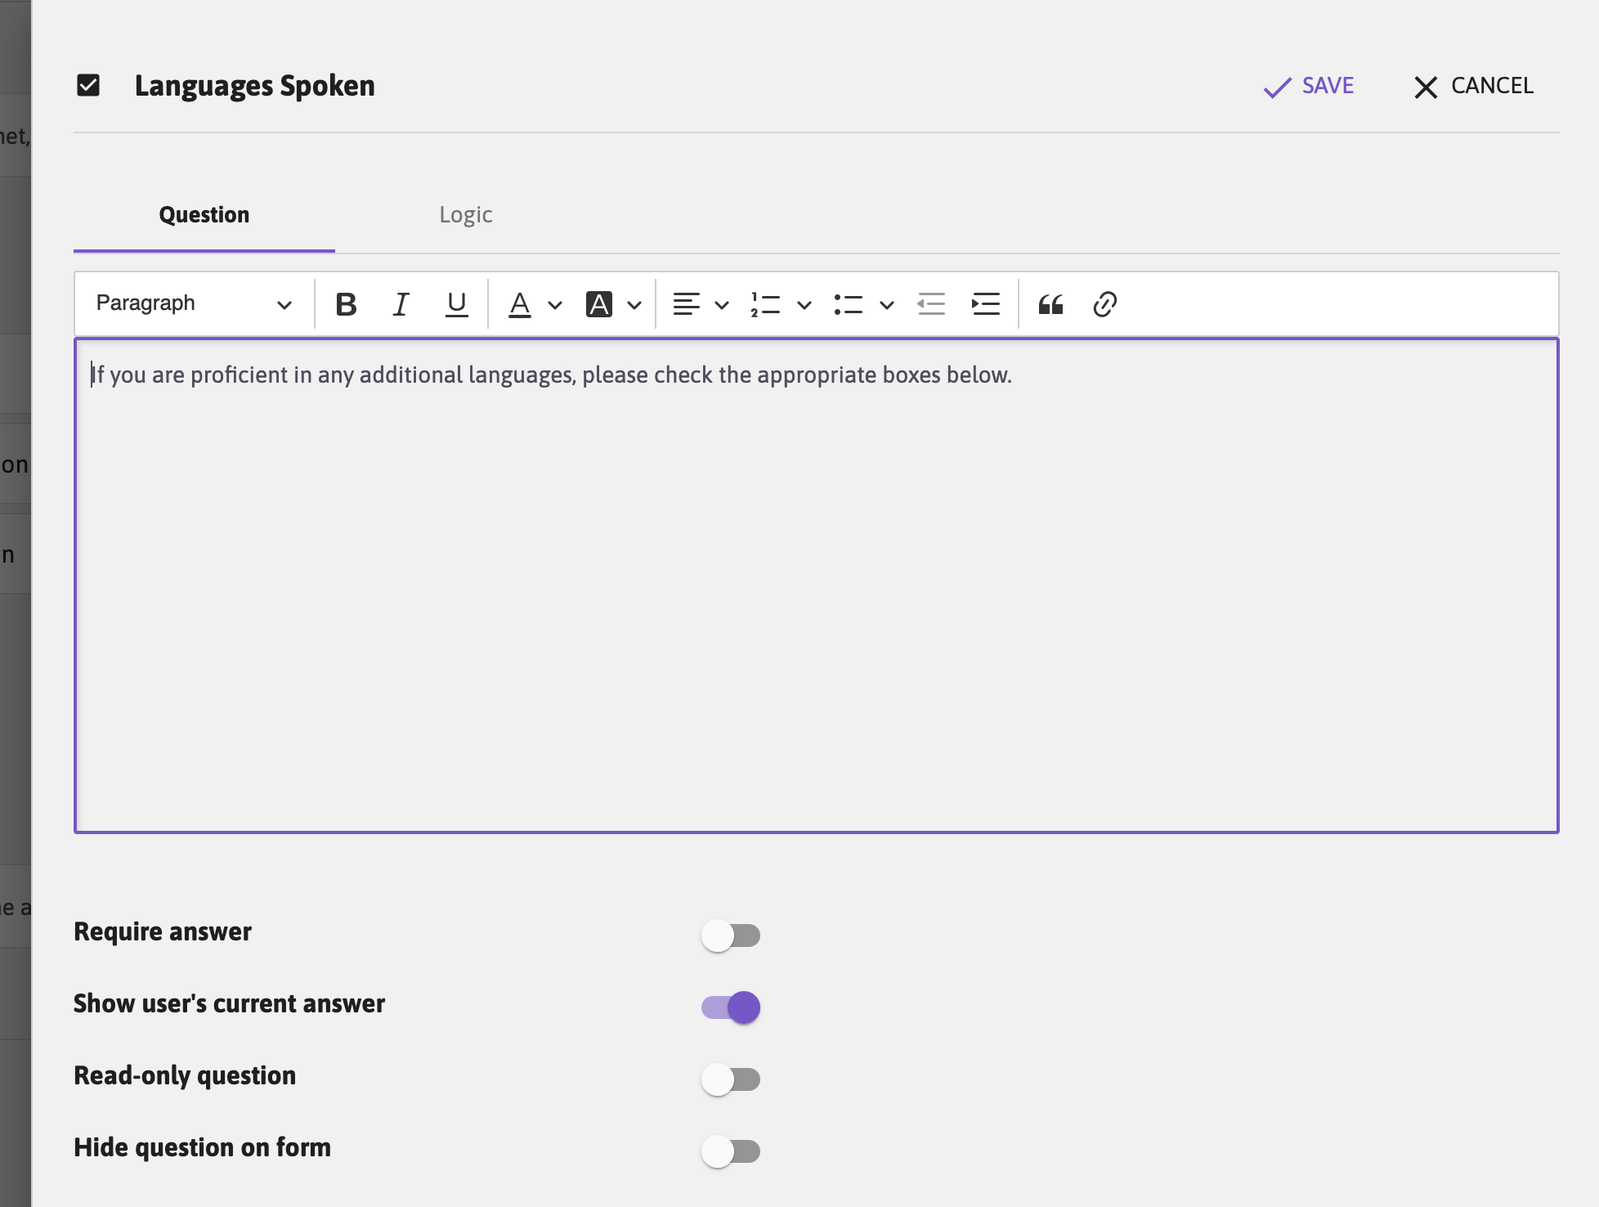The width and height of the screenshot is (1599, 1207).
Task: Turn on Hide question on form
Action: [730, 1151]
